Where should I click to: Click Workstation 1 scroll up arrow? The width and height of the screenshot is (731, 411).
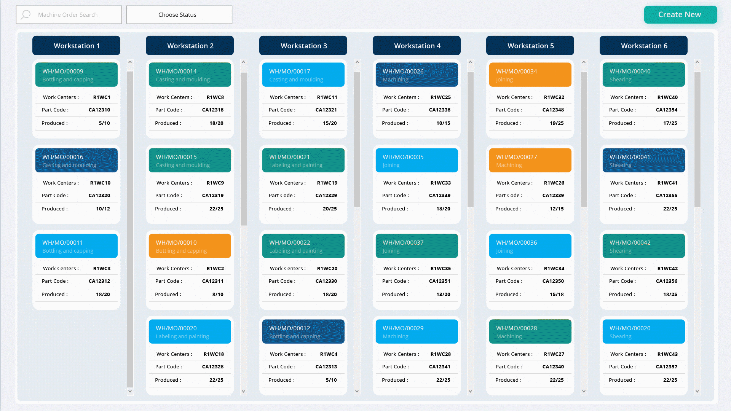(130, 62)
